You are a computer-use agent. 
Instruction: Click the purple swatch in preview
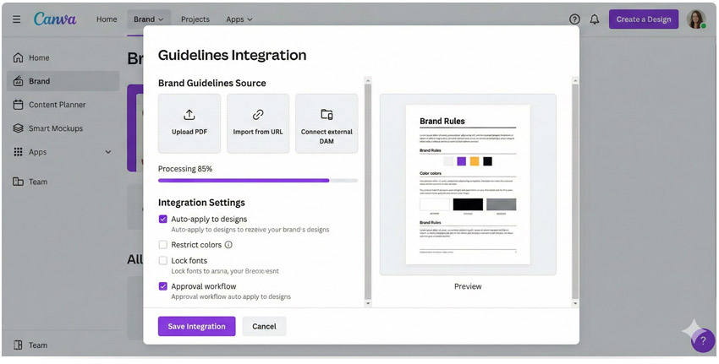(x=461, y=161)
